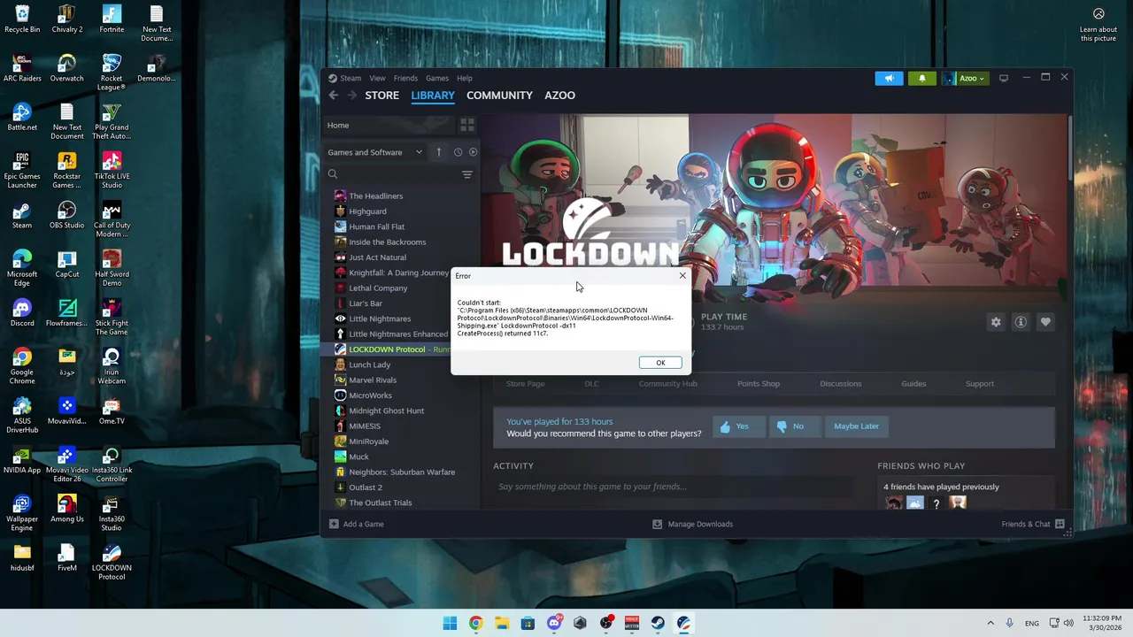Screen dimensions: 1133x637
Task: Open advanced library filter options icon
Action: click(x=467, y=174)
